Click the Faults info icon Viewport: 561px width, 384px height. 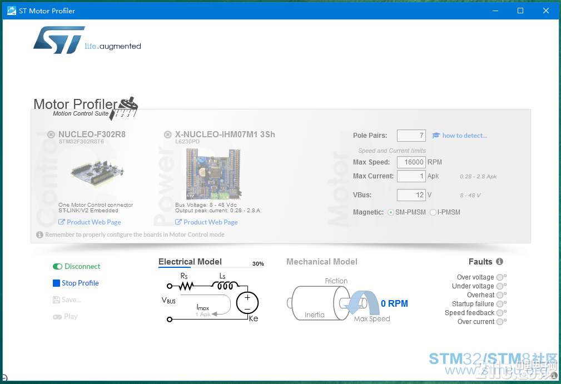[x=499, y=261]
